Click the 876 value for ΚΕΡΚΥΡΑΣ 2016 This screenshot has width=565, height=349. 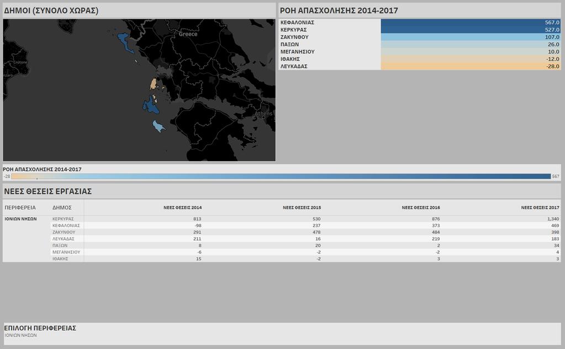click(x=436, y=219)
